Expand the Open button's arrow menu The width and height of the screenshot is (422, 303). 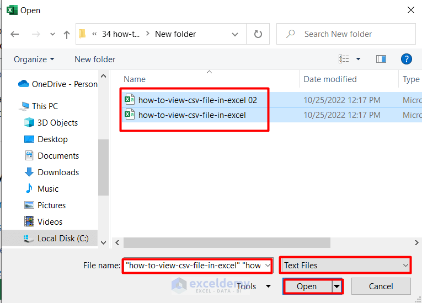pos(336,286)
